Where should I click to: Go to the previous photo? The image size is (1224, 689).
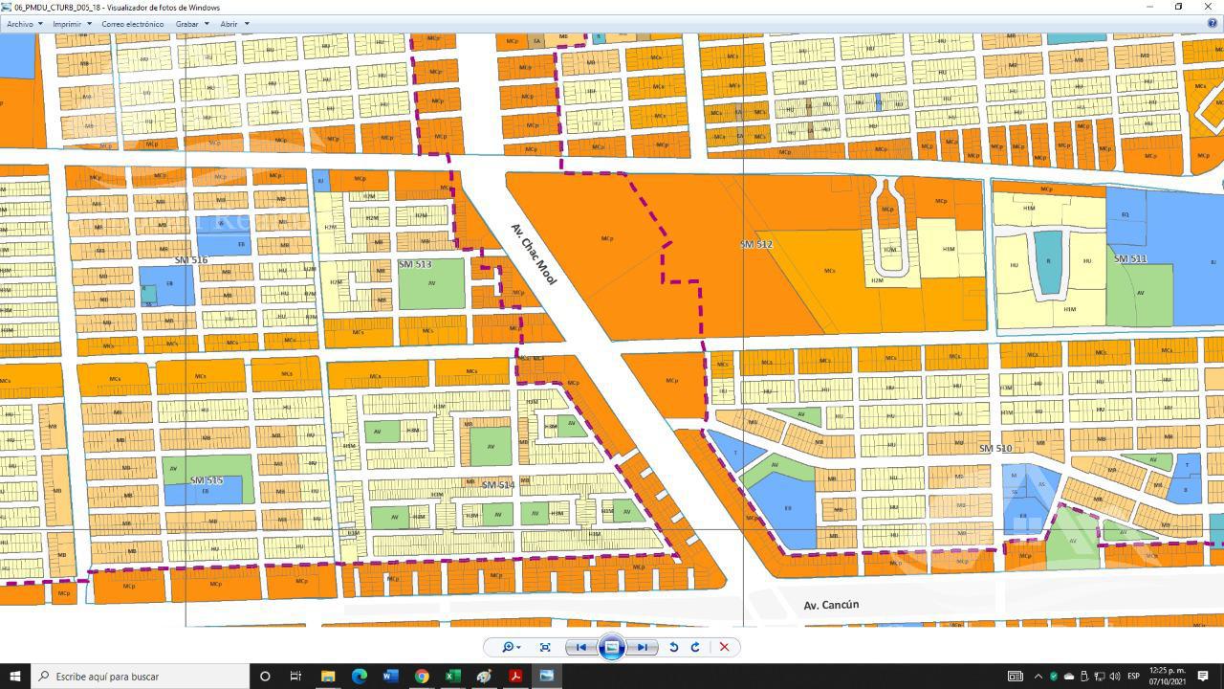point(580,647)
